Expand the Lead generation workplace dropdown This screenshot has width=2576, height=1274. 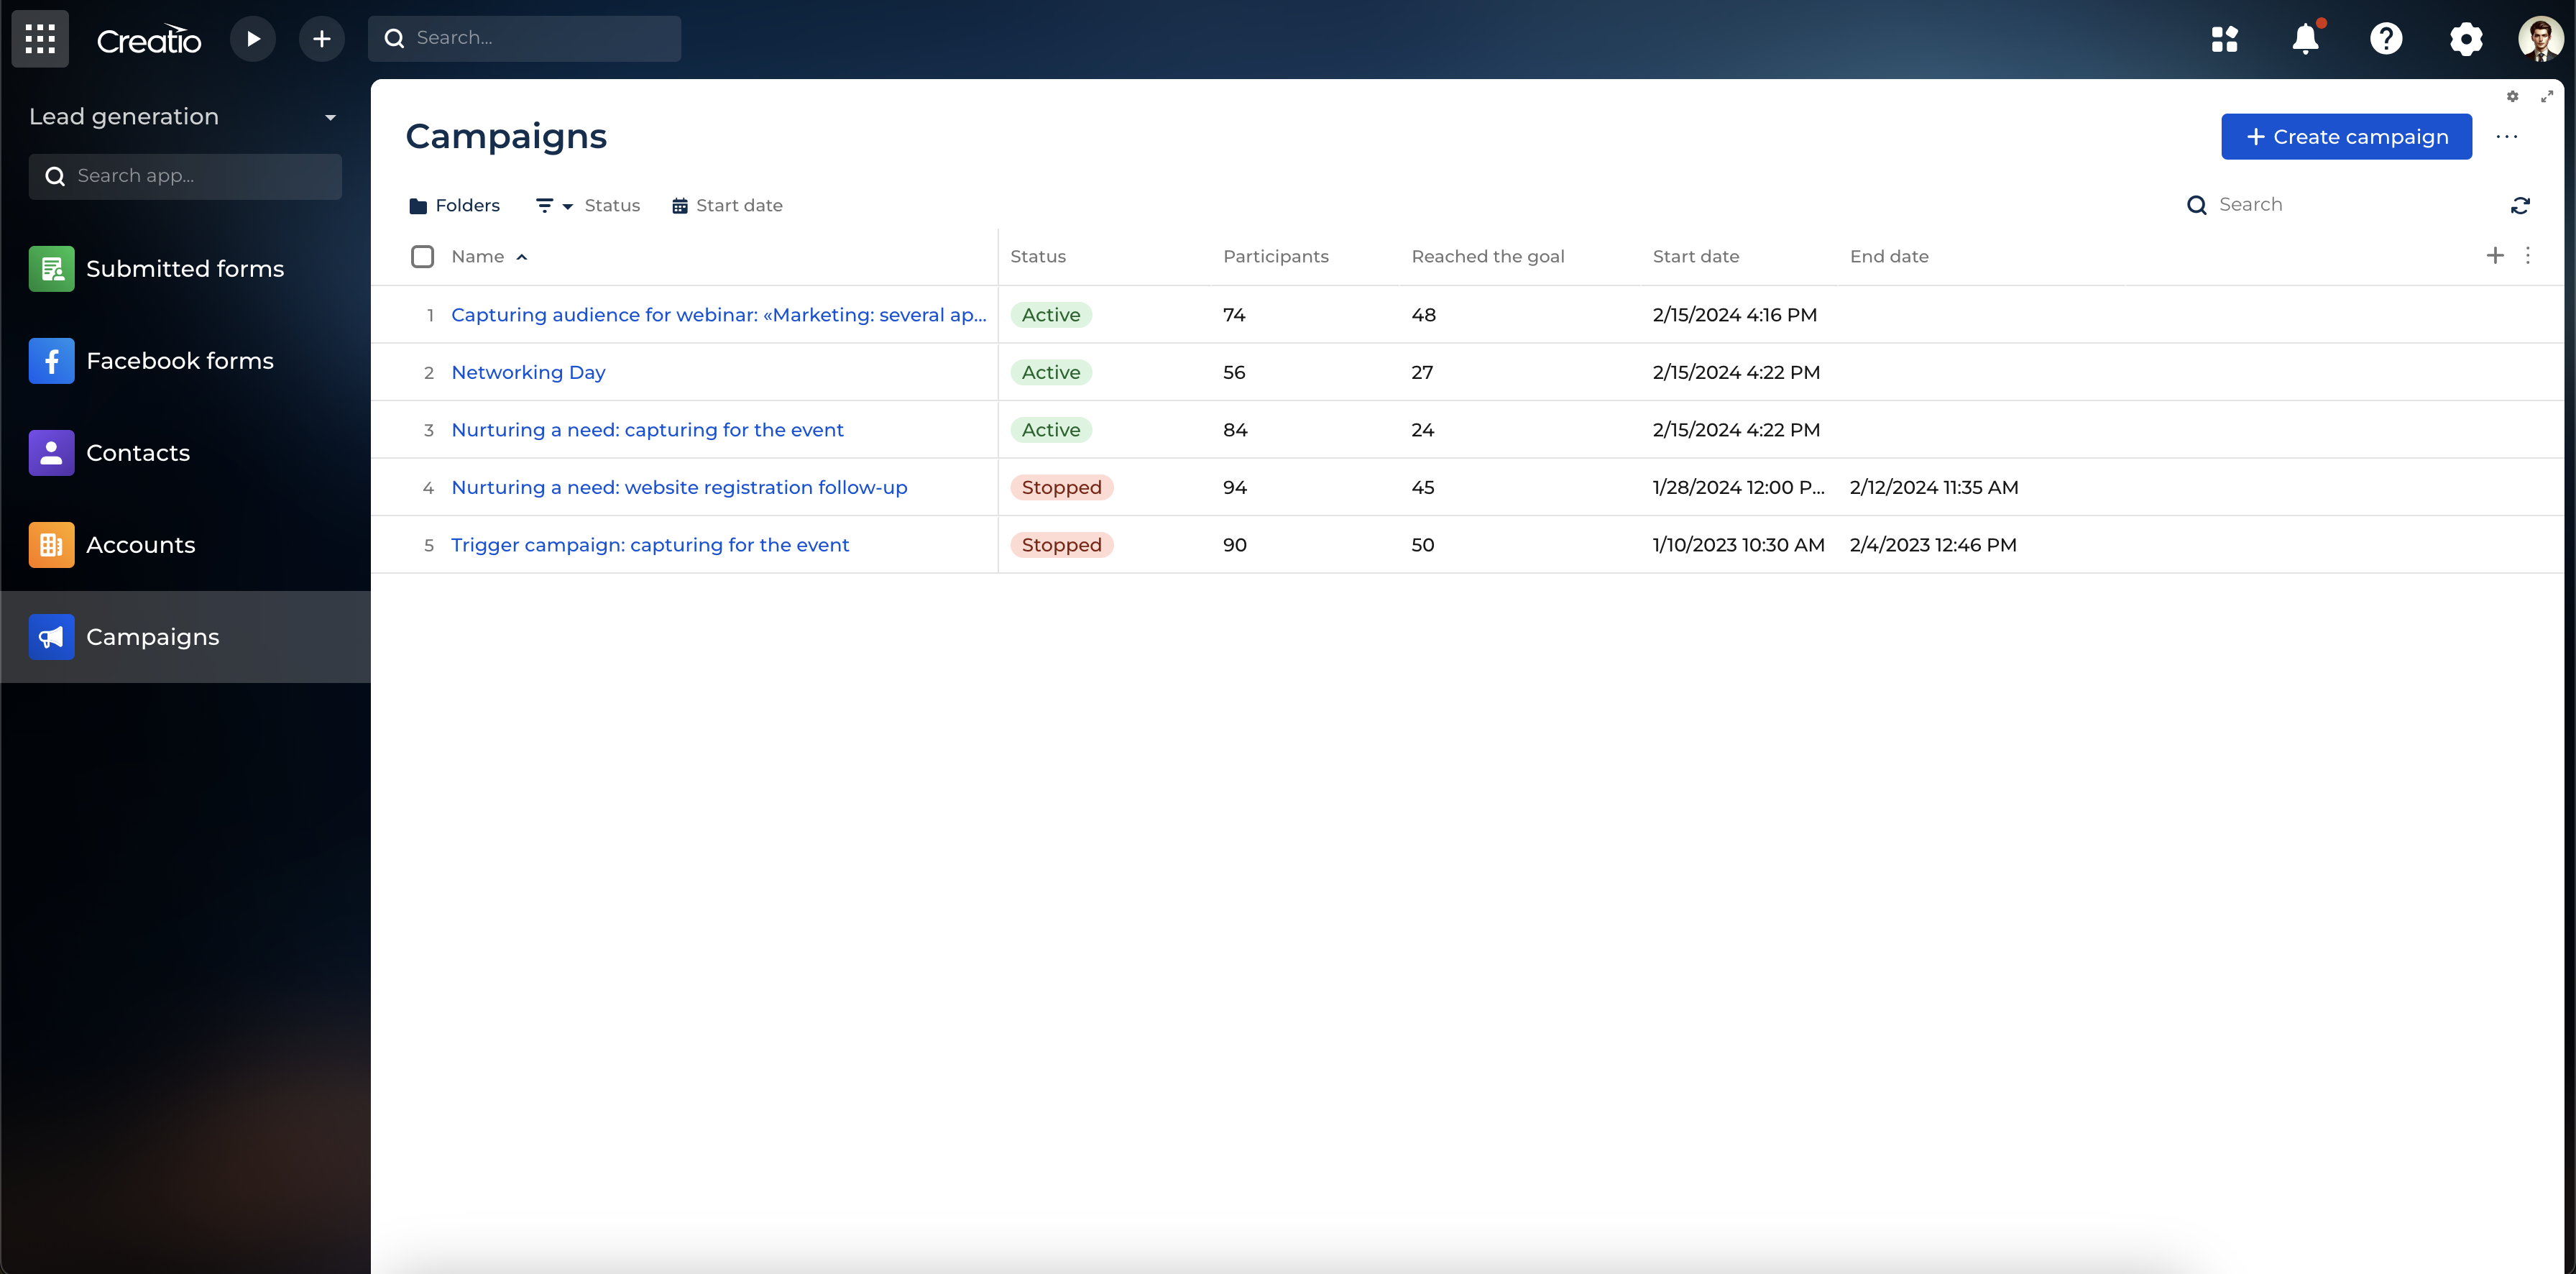pyautogui.click(x=330, y=118)
